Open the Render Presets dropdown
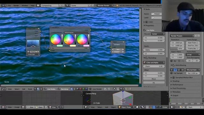This screenshot has height=115, width=204. 182,36
